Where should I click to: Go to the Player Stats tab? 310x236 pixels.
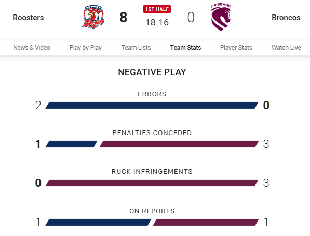point(236,48)
